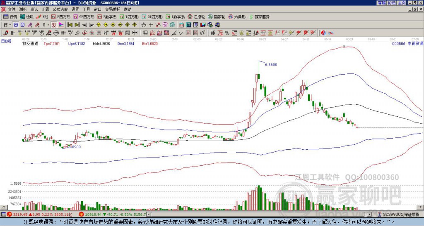This screenshot has width=424, height=226.
Task: Click the yin-yang Taiji icon
Action: pos(324,33)
